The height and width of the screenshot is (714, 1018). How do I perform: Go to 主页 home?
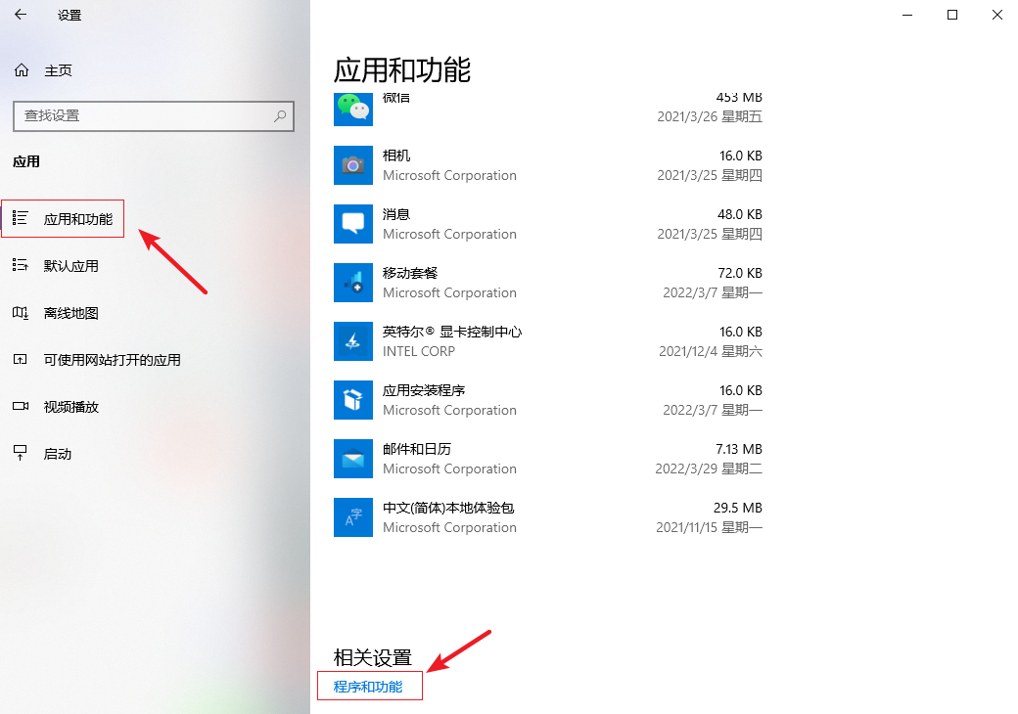(x=57, y=71)
